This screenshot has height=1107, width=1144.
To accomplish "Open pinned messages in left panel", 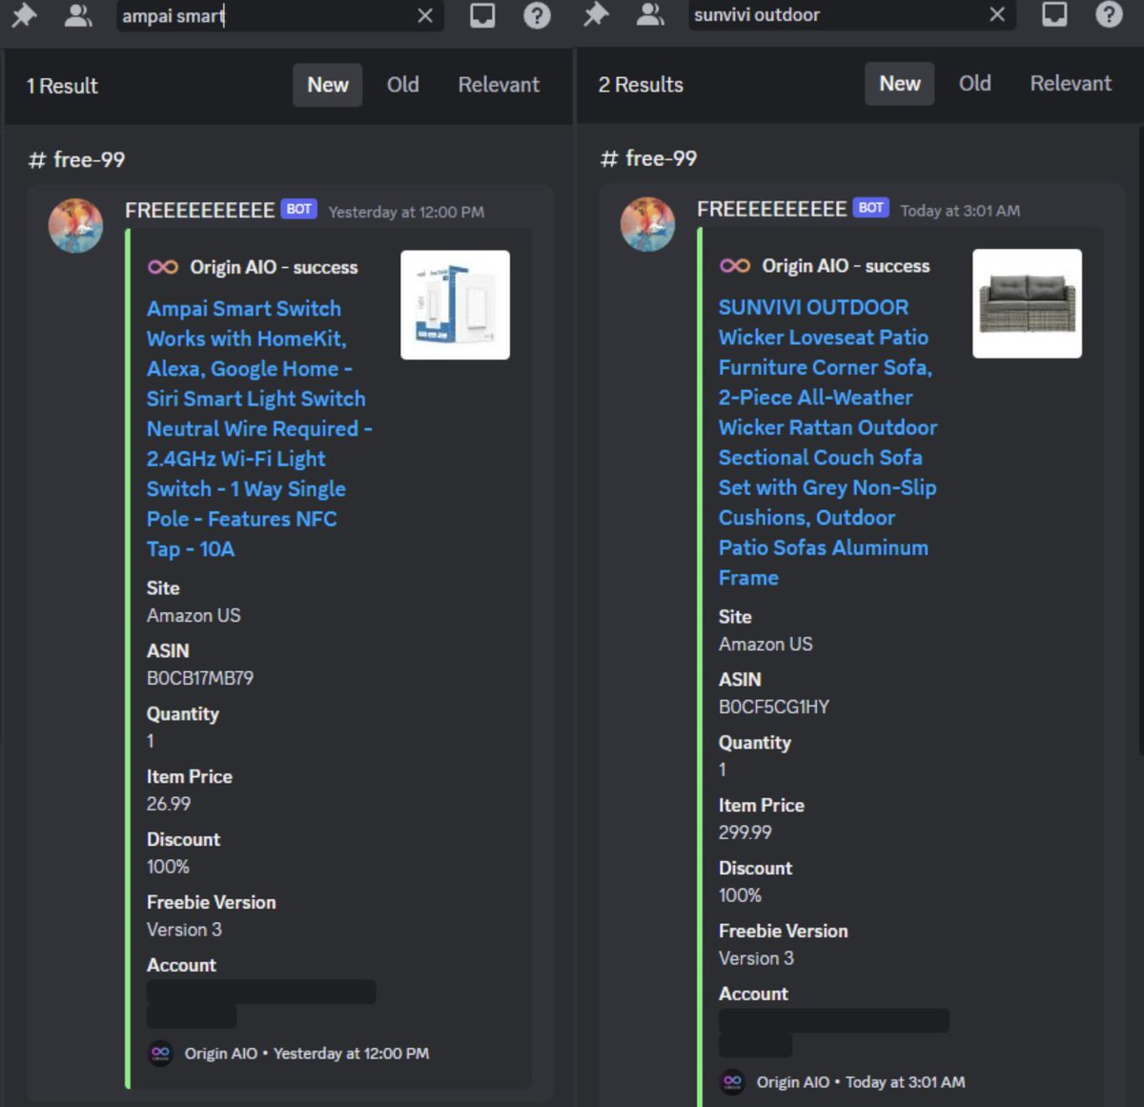I will [24, 15].
